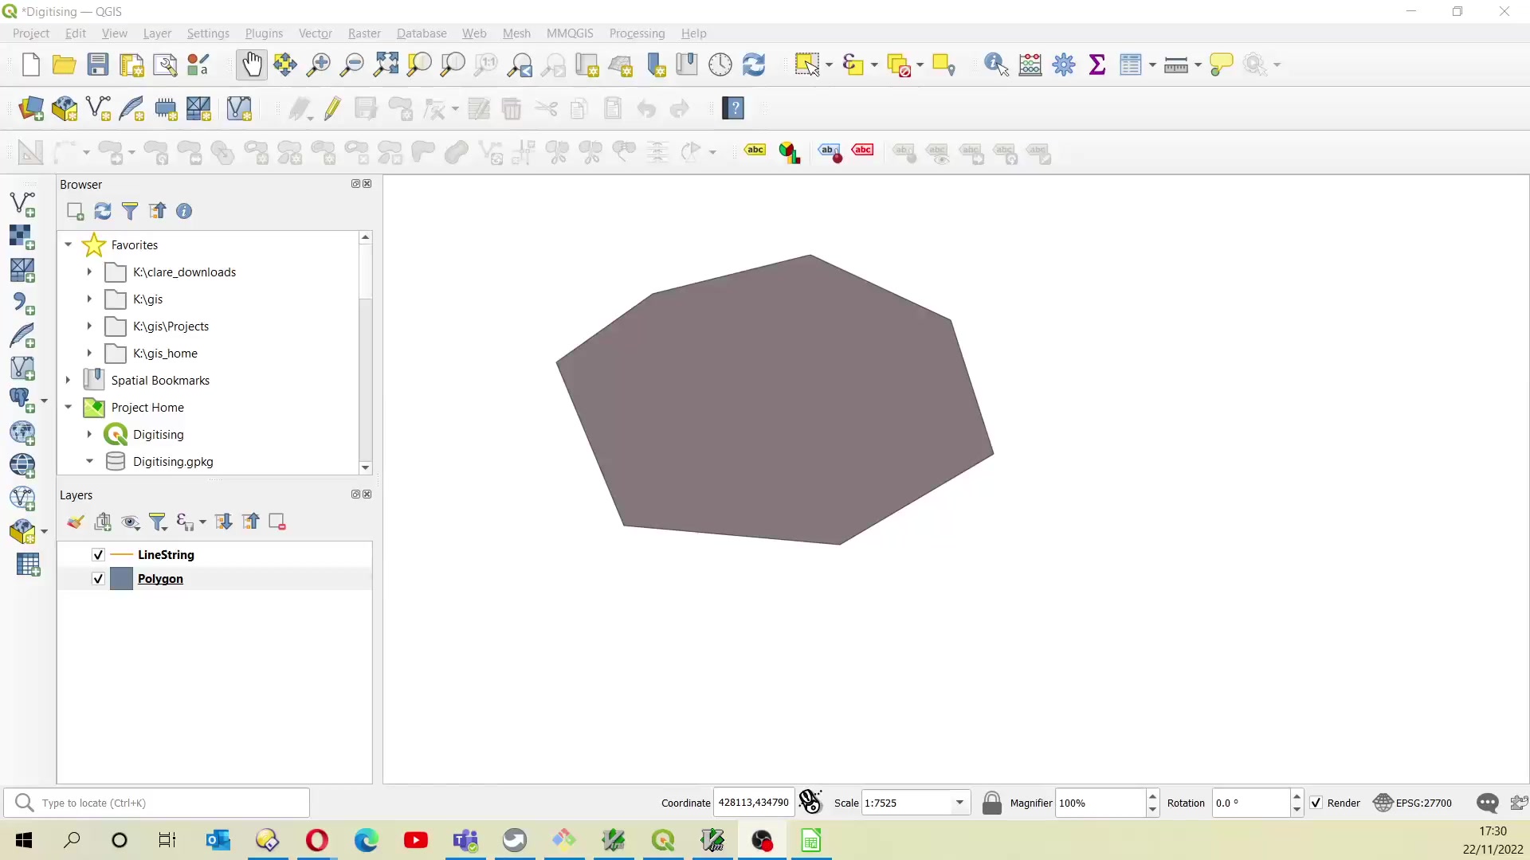Collapse the Digitising.gpkg entry

(x=88, y=461)
